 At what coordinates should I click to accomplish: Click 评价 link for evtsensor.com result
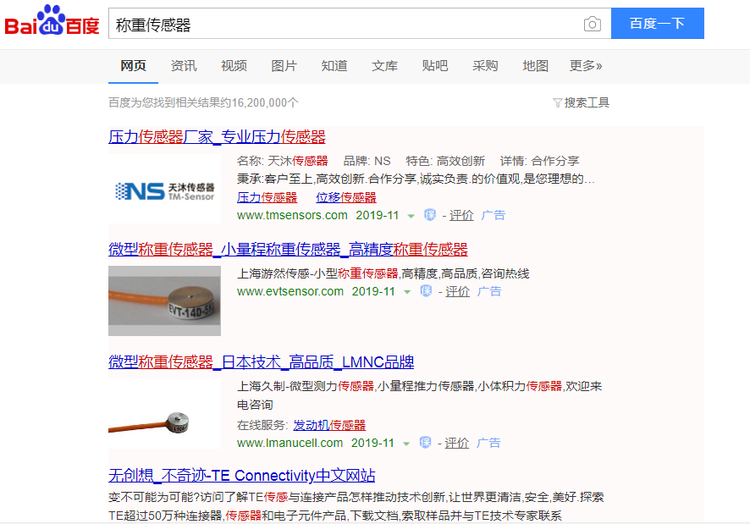(x=457, y=291)
